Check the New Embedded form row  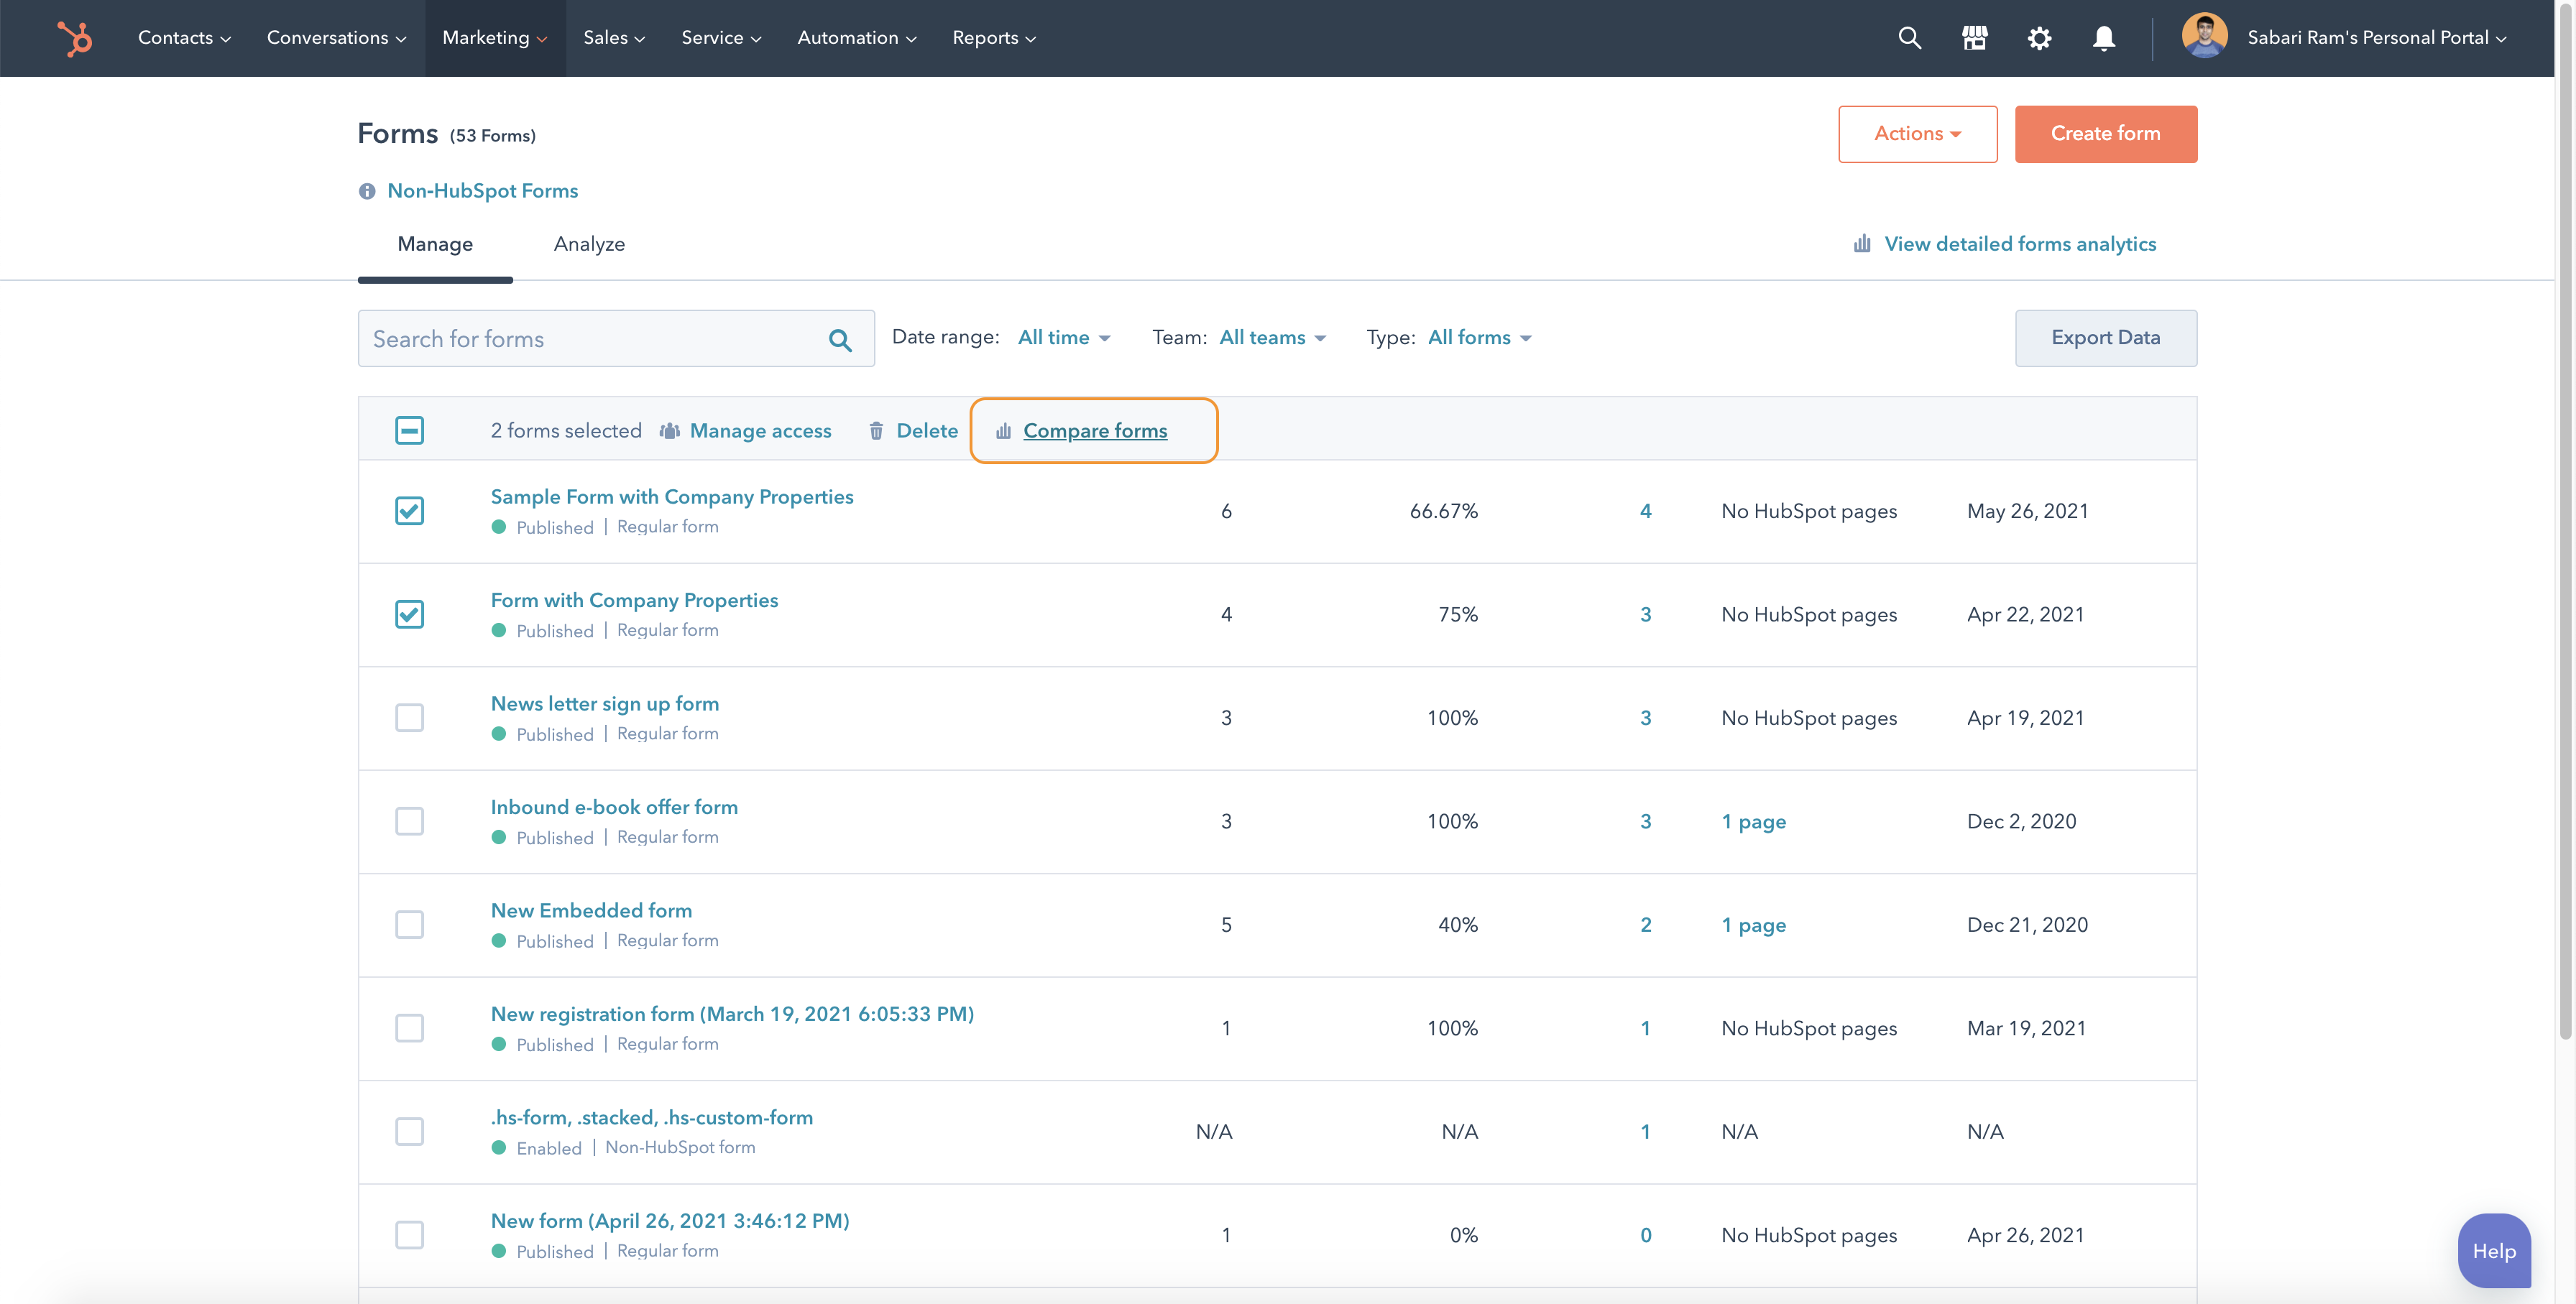click(409, 924)
